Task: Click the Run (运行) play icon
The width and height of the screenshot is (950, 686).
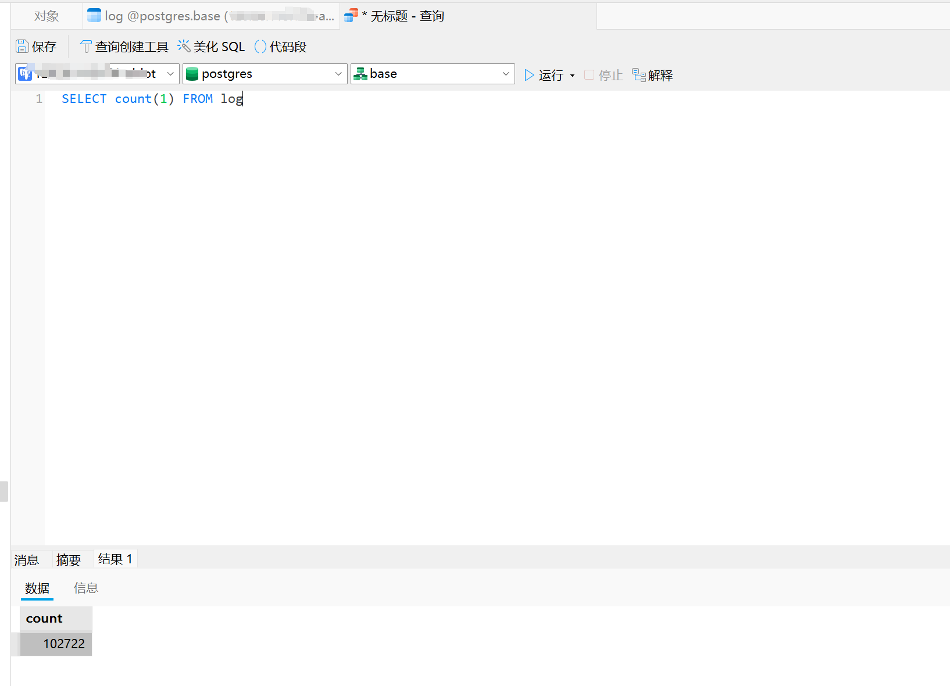Action: (529, 75)
